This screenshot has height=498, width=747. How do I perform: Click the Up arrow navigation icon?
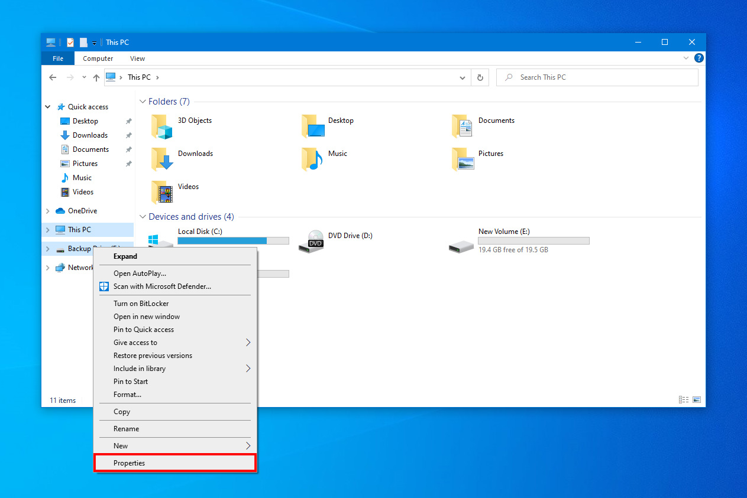96,77
